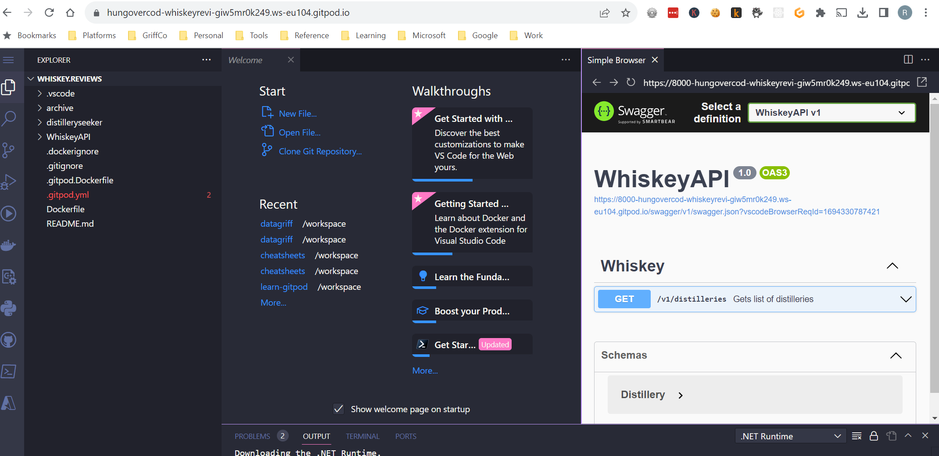Open the Docker view in activity bar
Image resolution: width=939 pixels, height=456 pixels.
(9, 245)
